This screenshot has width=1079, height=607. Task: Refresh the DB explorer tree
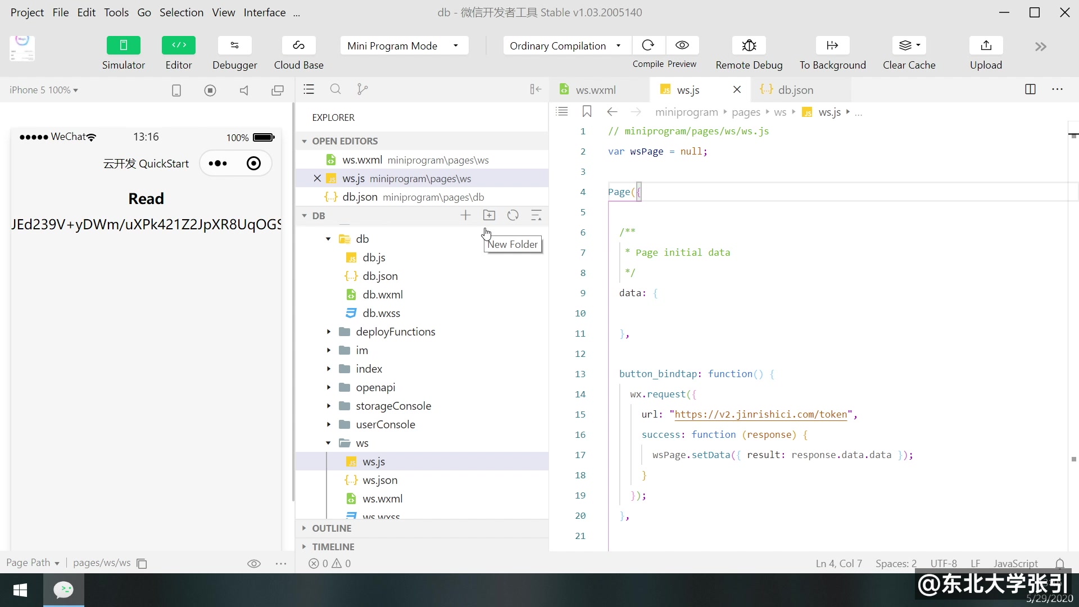pyautogui.click(x=513, y=215)
